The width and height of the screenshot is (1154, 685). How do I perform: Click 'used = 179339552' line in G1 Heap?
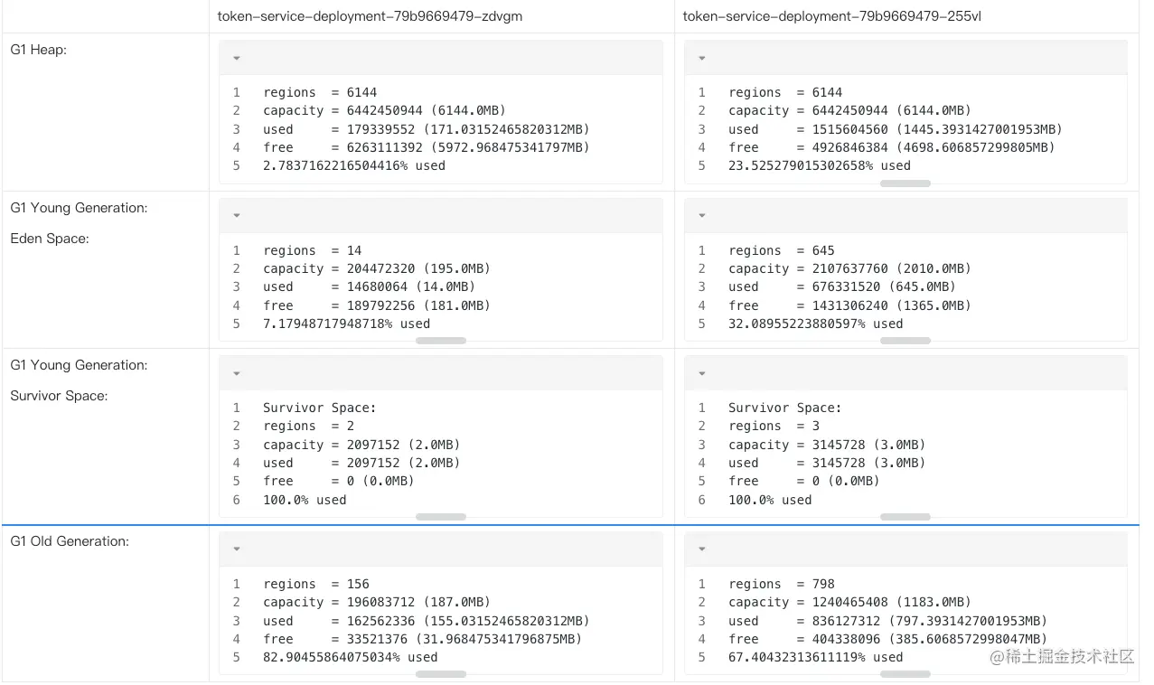click(x=427, y=129)
